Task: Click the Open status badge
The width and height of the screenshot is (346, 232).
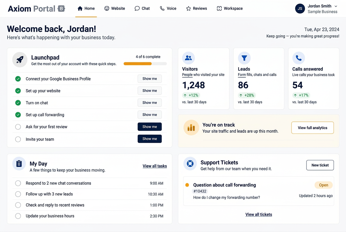Action: click(x=324, y=185)
